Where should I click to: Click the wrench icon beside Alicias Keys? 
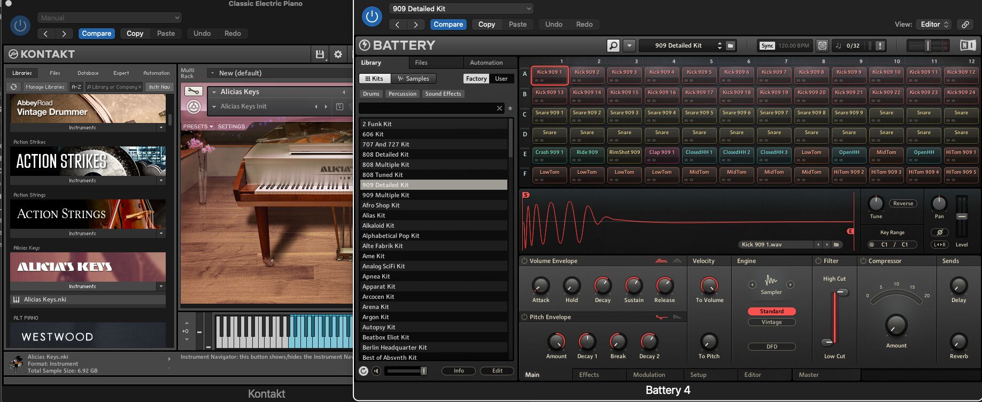[x=193, y=91]
